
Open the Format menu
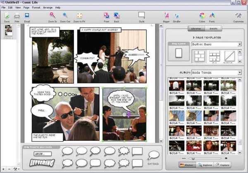(x=36, y=7)
